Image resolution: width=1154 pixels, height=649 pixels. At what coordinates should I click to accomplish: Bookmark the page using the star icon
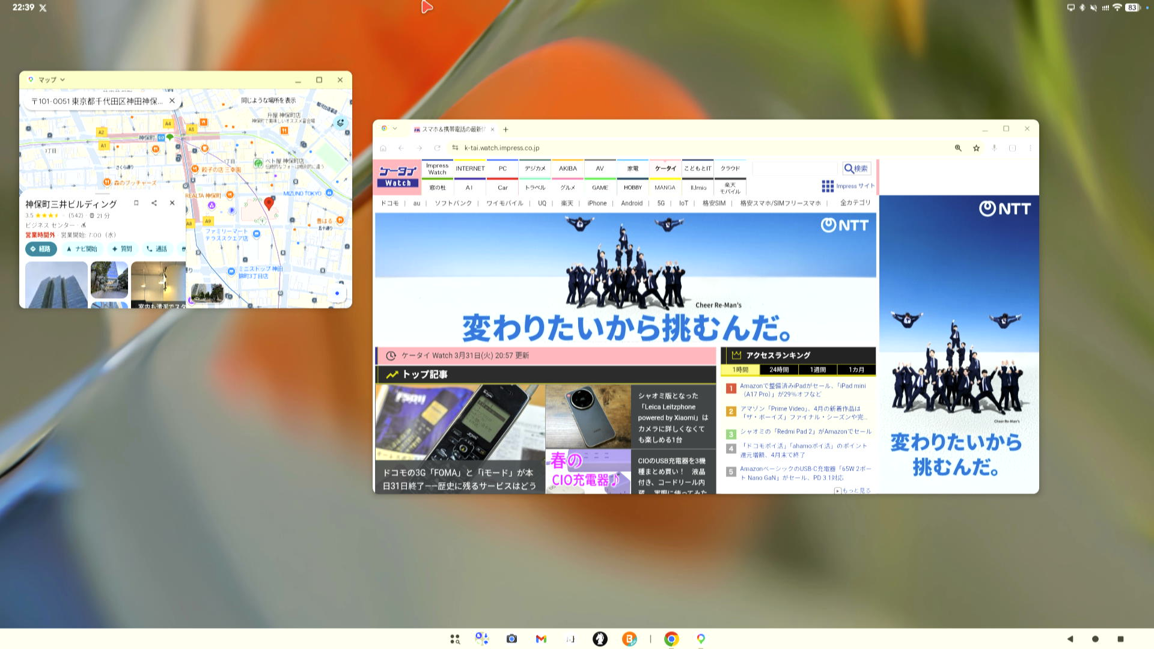pyautogui.click(x=975, y=148)
